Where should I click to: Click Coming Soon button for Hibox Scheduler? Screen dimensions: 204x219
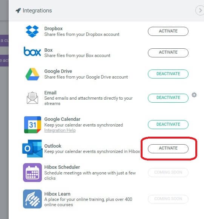click(x=168, y=172)
